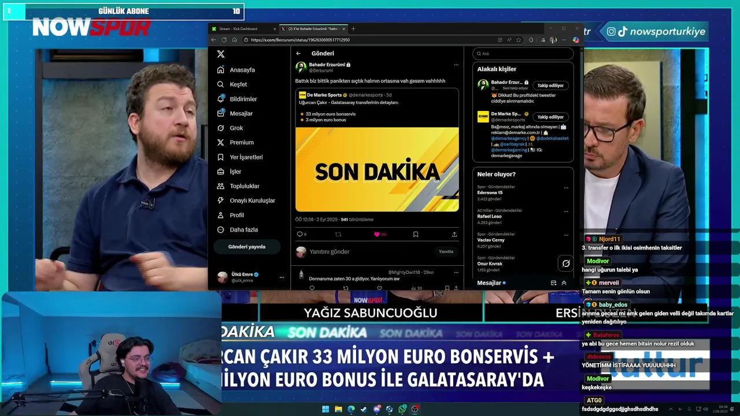Share the main post
Image resolution: width=740 pixels, height=416 pixels.
click(454, 234)
